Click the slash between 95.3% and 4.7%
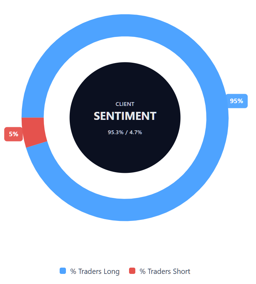This screenshot has width=256, height=284. [126, 132]
